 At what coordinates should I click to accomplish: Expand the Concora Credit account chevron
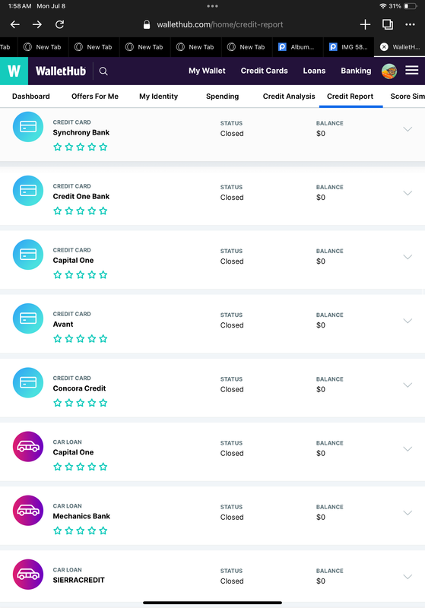408,385
